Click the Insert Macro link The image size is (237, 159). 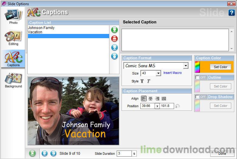coord(172,73)
